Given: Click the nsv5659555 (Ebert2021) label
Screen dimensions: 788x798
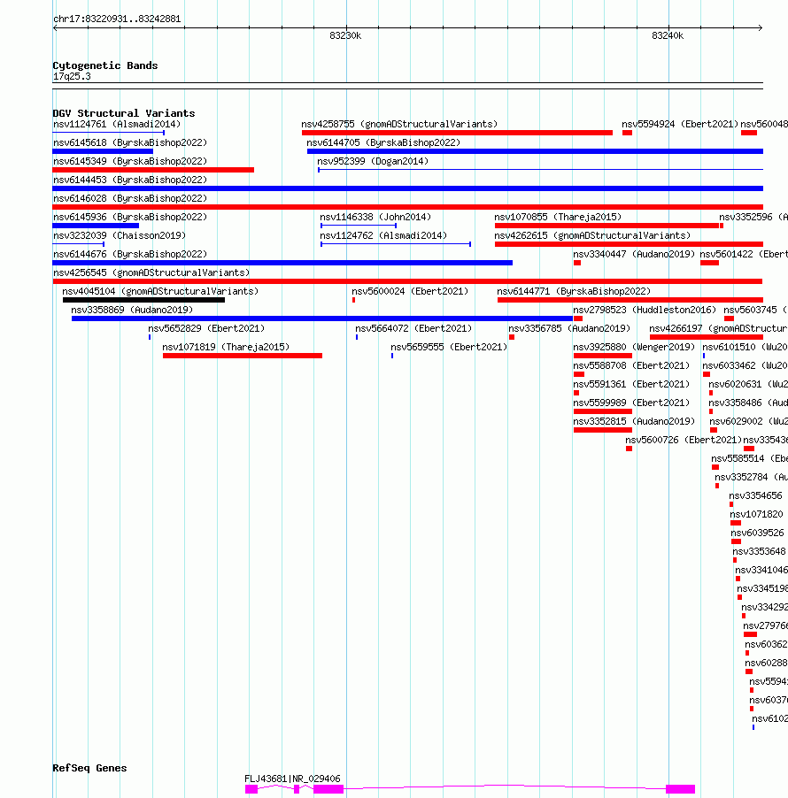Looking at the screenshot, I should click(x=449, y=347).
